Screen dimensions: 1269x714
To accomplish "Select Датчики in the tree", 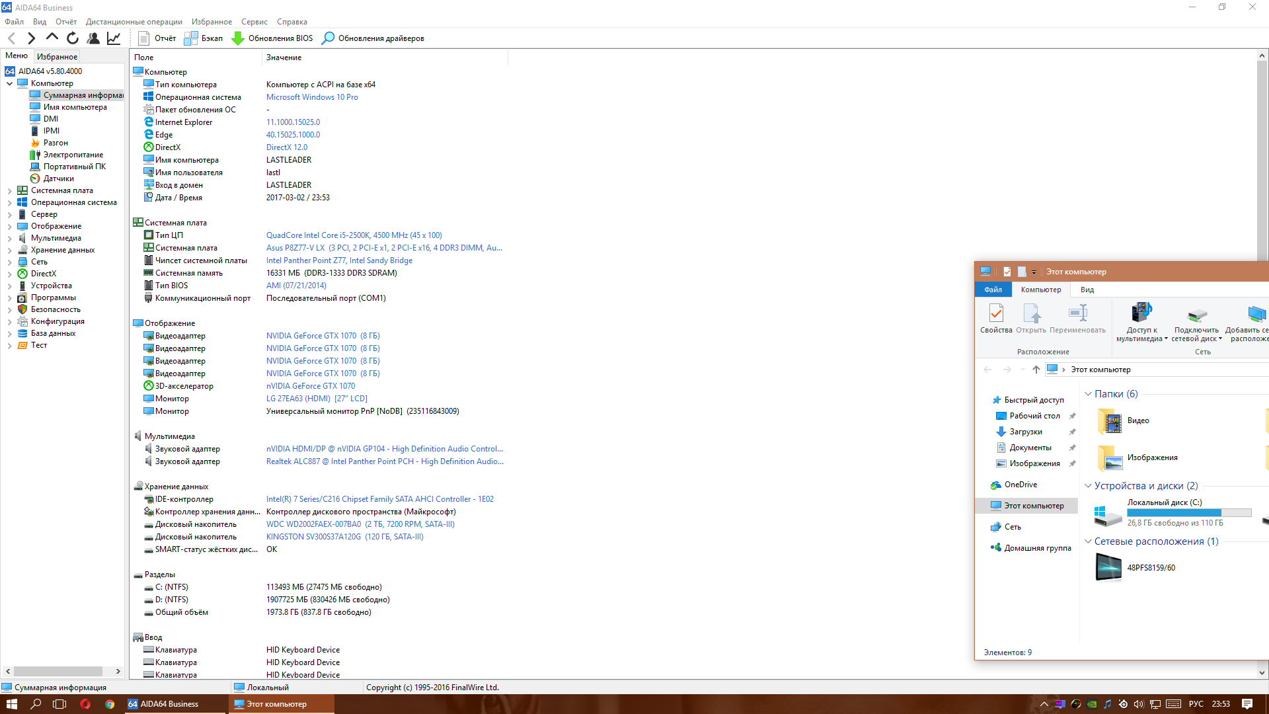I will coord(58,178).
